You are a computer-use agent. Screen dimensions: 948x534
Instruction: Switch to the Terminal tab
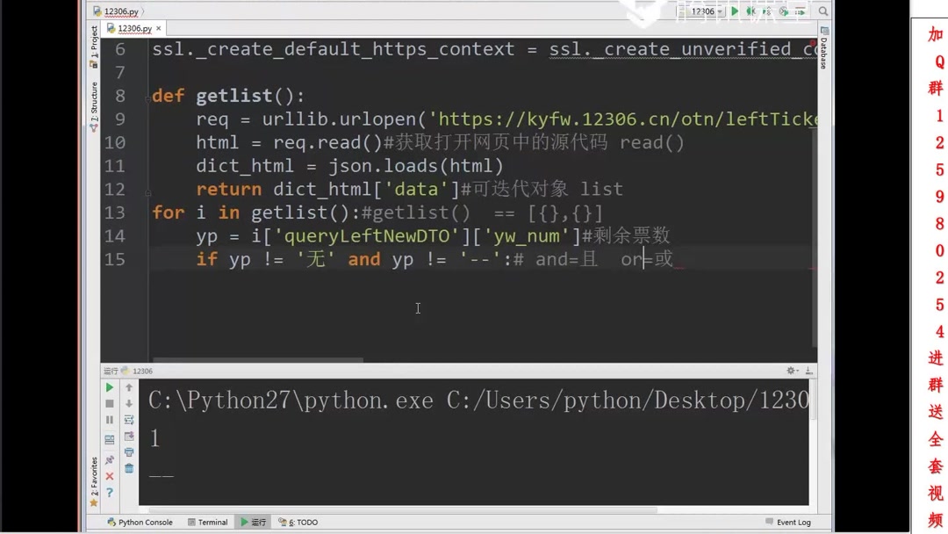(208, 522)
